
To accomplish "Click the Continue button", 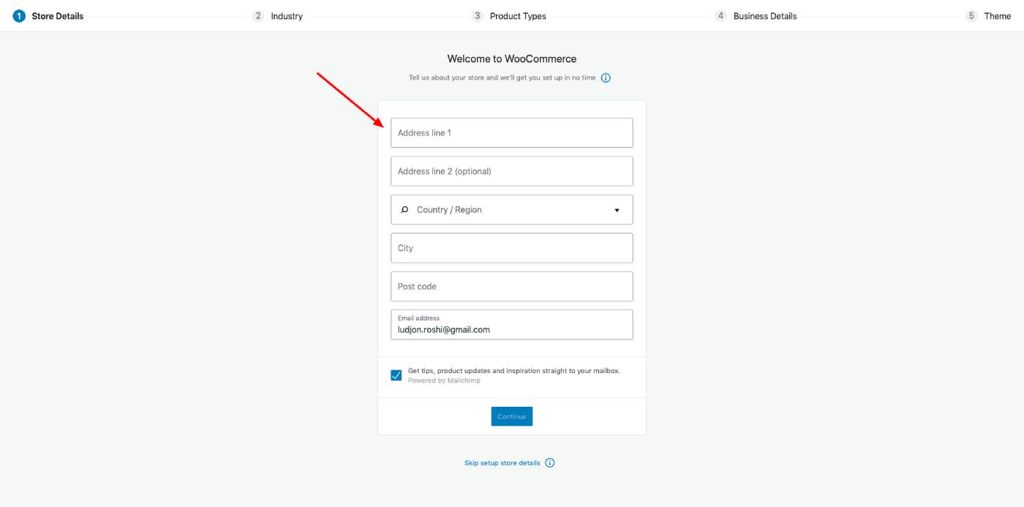I will (x=512, y=416).
